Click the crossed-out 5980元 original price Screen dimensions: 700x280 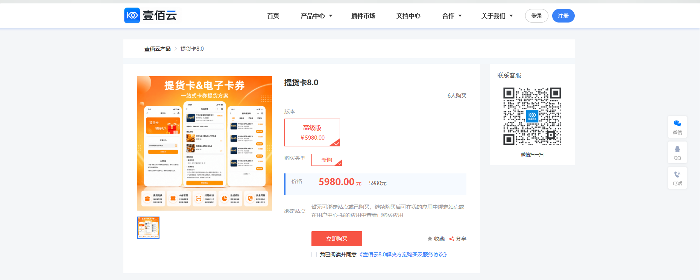(x=378, y=183)
